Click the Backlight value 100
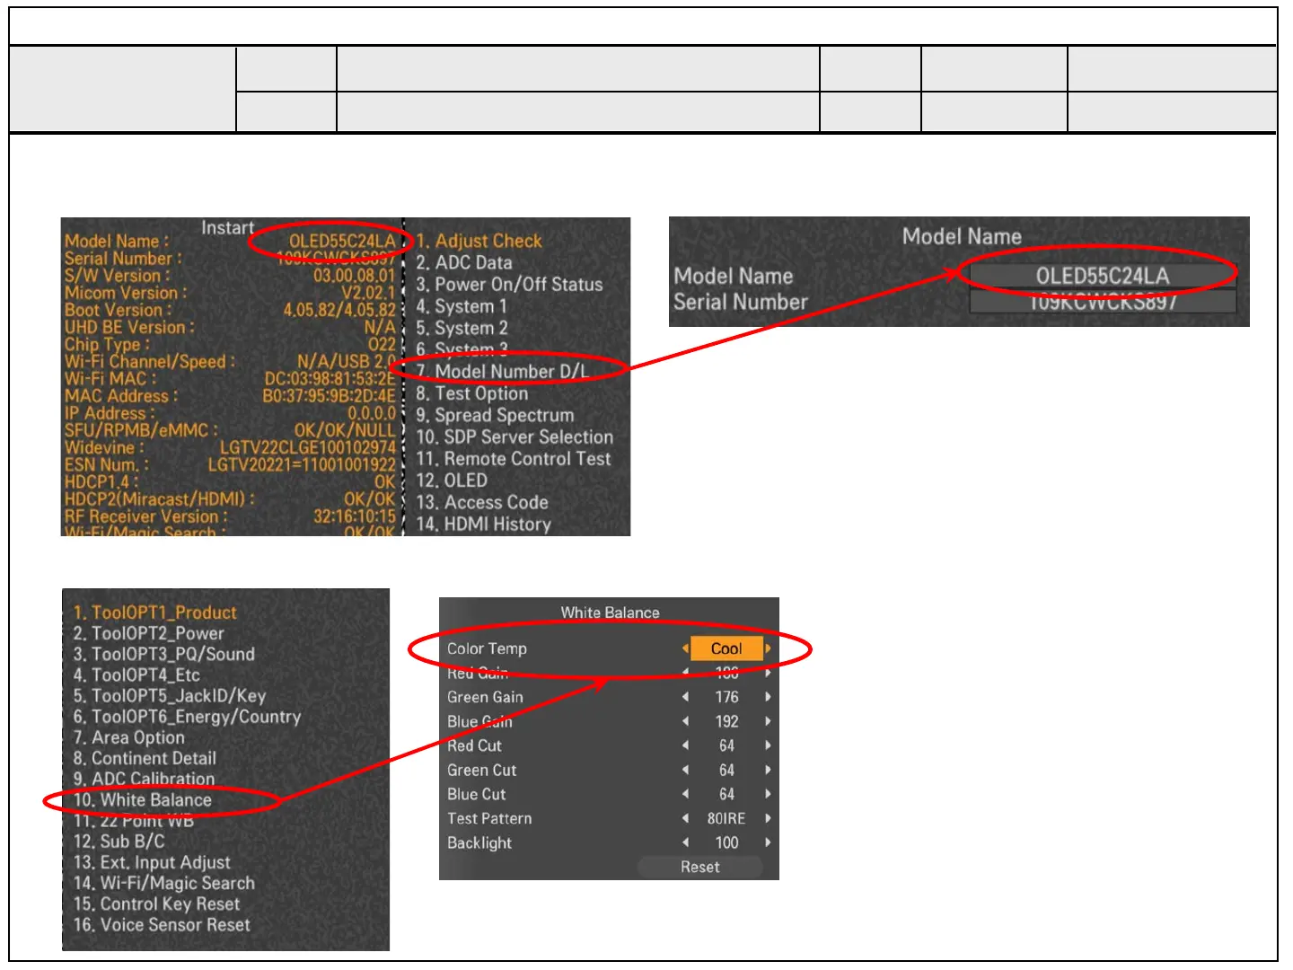1293x970 pixels. [726, 842]
